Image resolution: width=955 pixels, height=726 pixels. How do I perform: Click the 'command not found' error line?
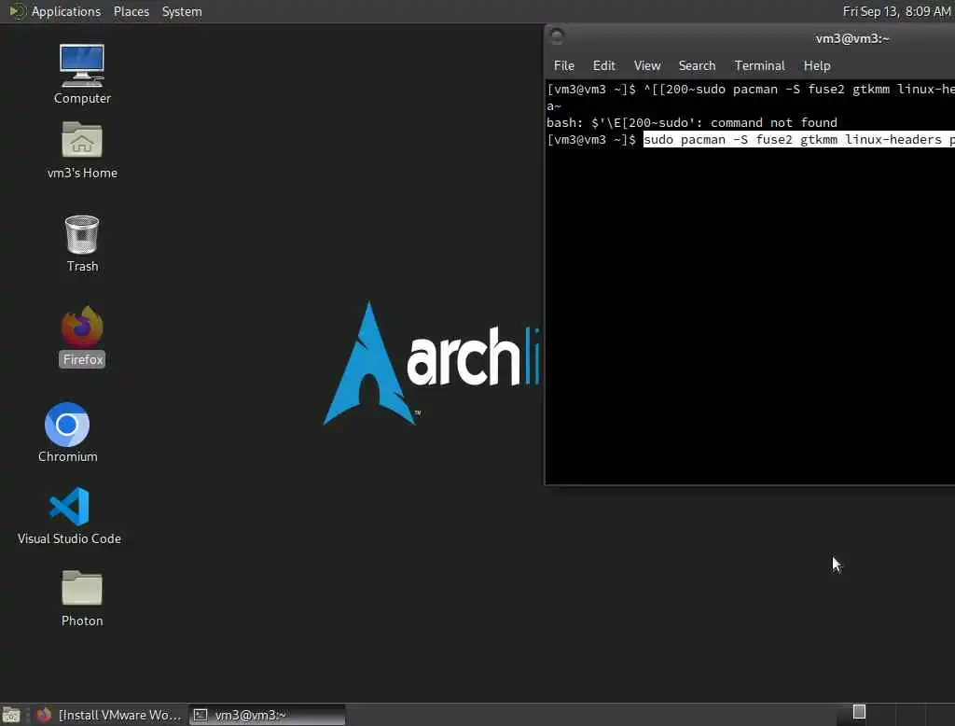pyautogui.click(x=692, y=122)
